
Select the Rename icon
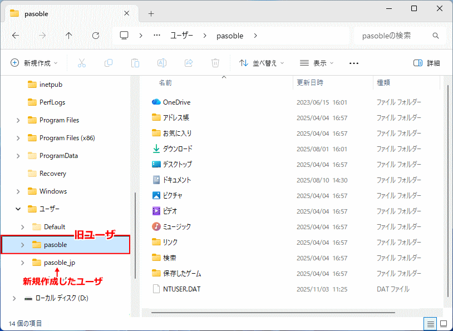(x=161, y=63)
